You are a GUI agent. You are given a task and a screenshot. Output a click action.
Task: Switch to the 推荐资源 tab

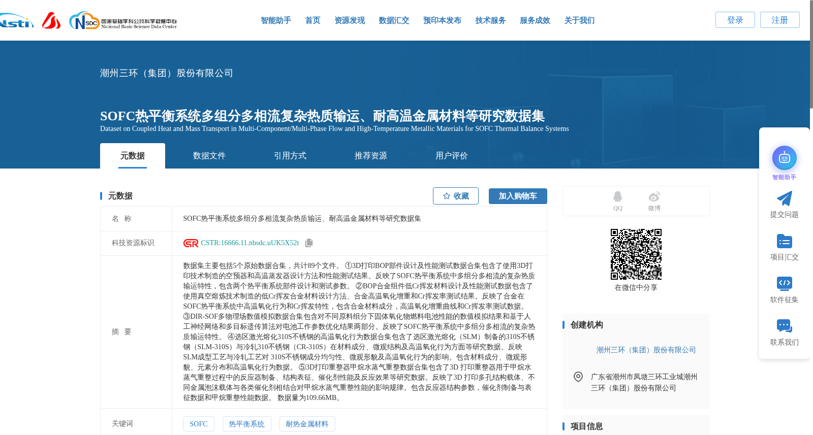click(371, 156)
